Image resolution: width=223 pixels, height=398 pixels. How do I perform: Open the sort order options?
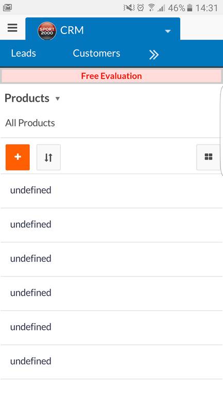tap(48, 157)
